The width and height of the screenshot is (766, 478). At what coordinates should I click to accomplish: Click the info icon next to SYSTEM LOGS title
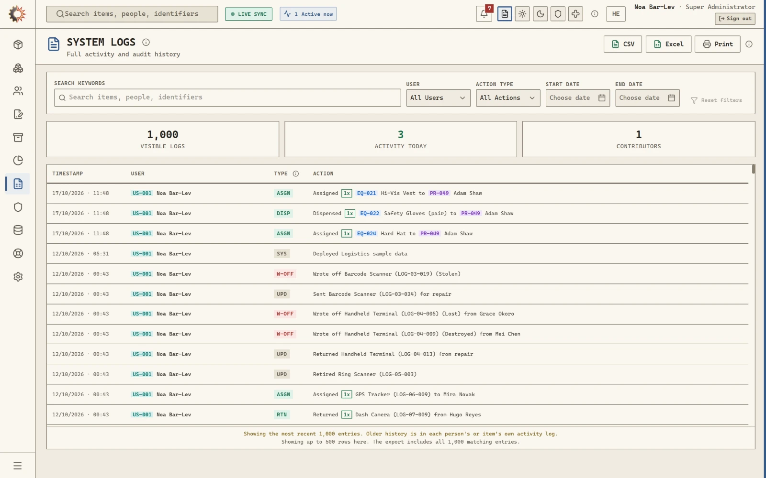point(146,42)
